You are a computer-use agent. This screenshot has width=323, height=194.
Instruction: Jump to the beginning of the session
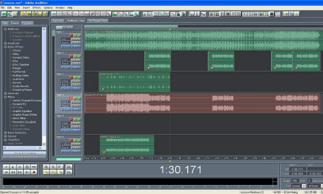[x=6, y=172]
